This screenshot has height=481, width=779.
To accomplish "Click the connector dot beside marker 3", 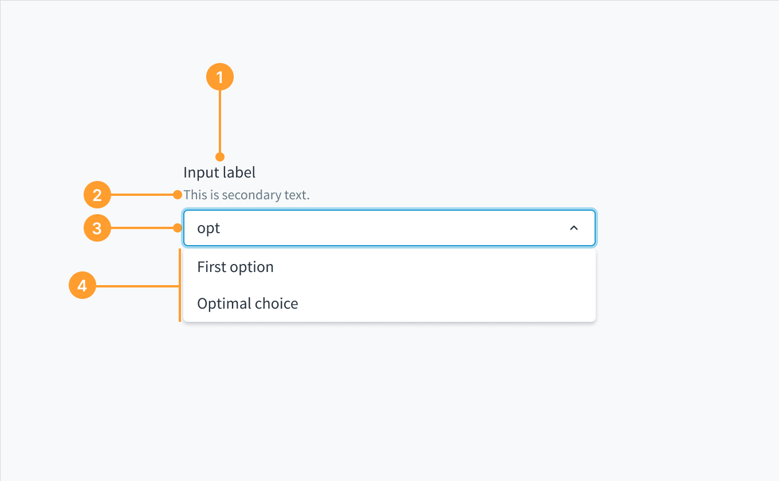I will tap(178, 228).
